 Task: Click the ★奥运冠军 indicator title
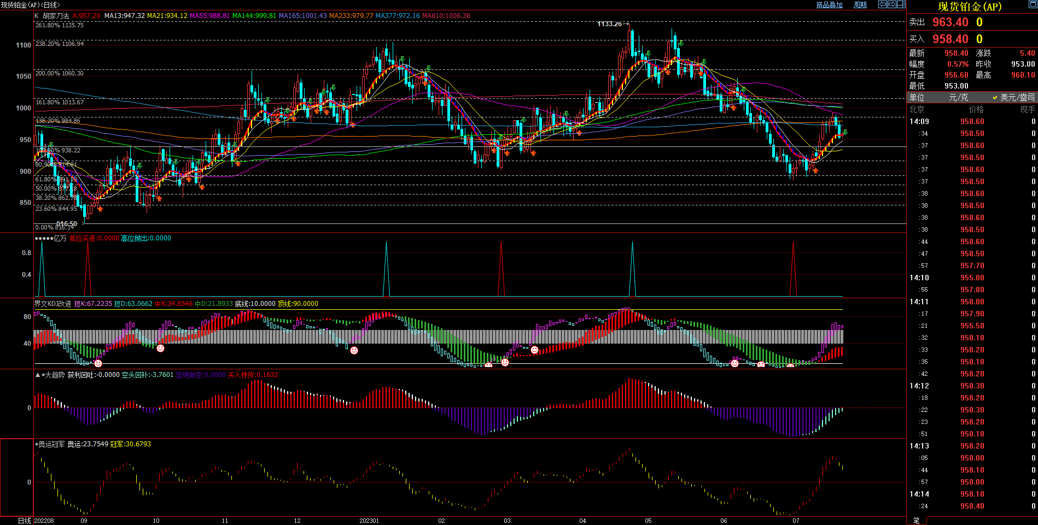pyautogui.click(x=49, y=444)
